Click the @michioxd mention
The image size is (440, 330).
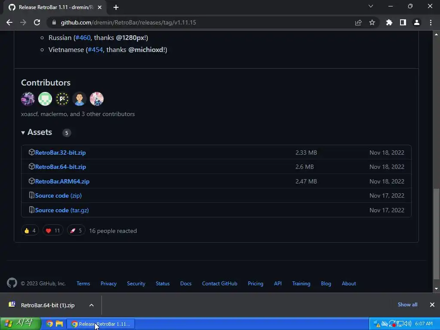(x=147, y=50)
